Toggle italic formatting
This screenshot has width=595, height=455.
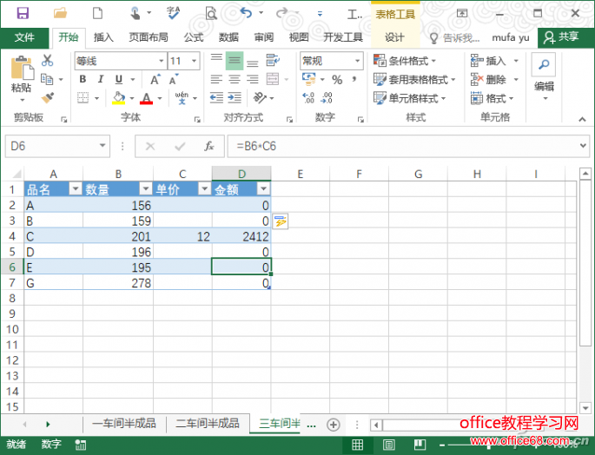pyautogui.click(x=101, y=80)
